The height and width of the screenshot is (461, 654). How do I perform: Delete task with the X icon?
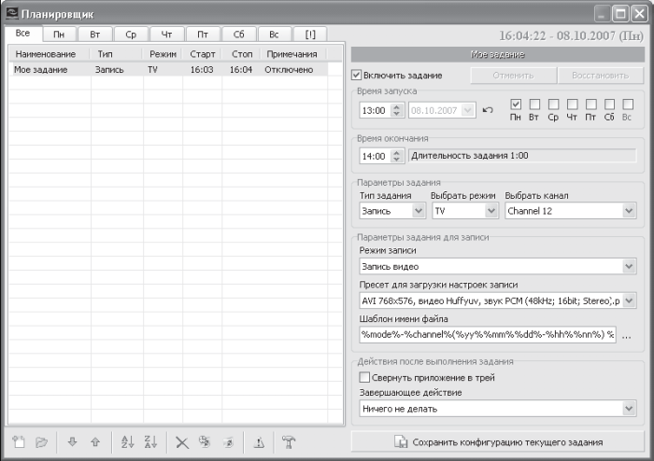pyautogui.click(x=182, y=442)
